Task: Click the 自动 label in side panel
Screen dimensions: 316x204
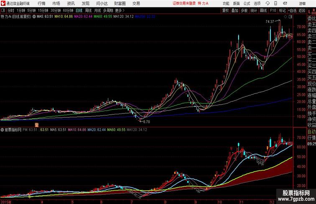Action: [311, 132]
